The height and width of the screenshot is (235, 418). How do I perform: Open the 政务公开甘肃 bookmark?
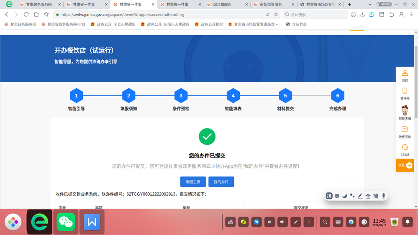(x=209, y=24)
